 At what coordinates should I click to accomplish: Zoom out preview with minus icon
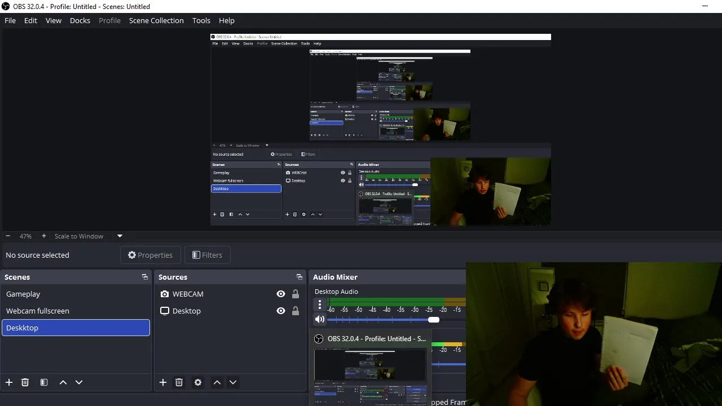click(x=8, y=236)
